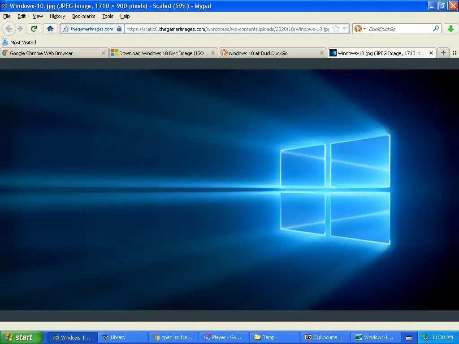
Task: Open the Tools menu
Action: pos(108,16)
